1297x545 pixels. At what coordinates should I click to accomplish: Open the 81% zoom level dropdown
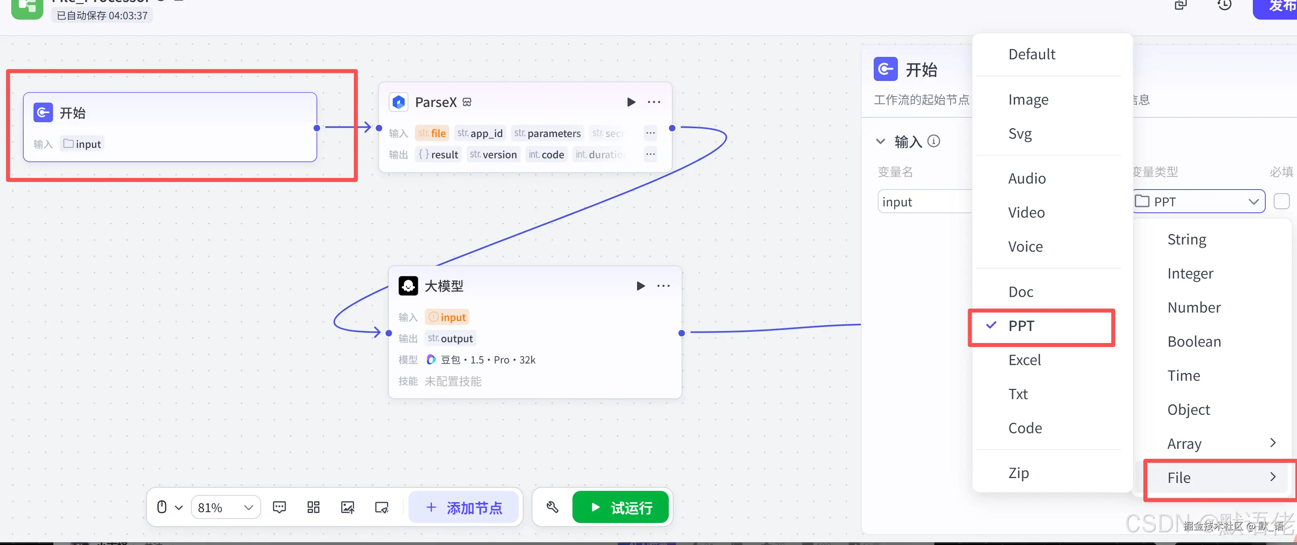point(225,507)
